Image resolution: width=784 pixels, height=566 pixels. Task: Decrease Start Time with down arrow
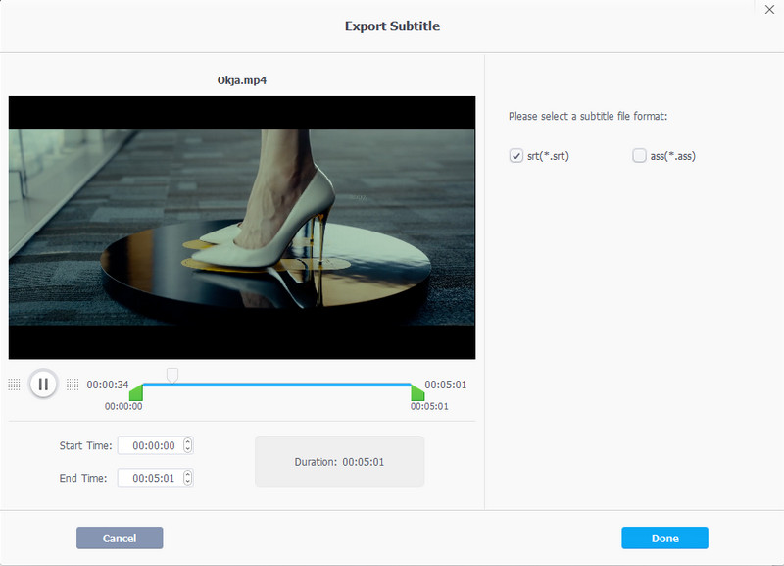[188, 449]
